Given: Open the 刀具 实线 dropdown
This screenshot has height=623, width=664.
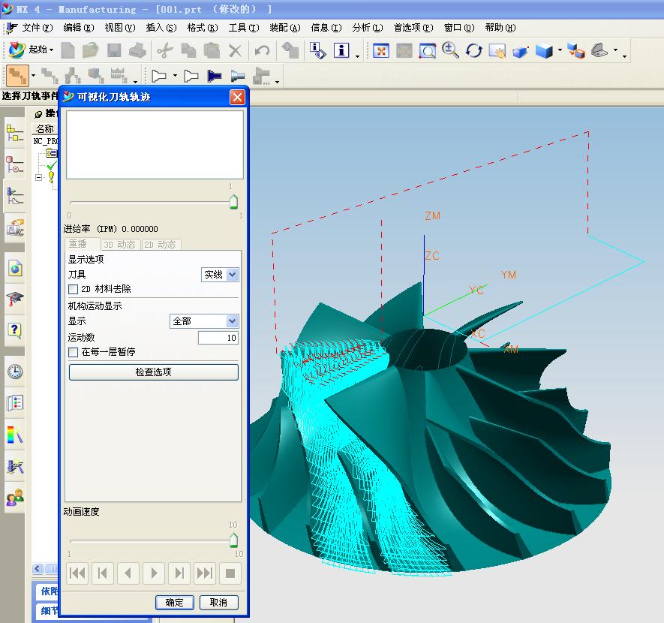Looking at the screenshot, I should pos(220,275).
